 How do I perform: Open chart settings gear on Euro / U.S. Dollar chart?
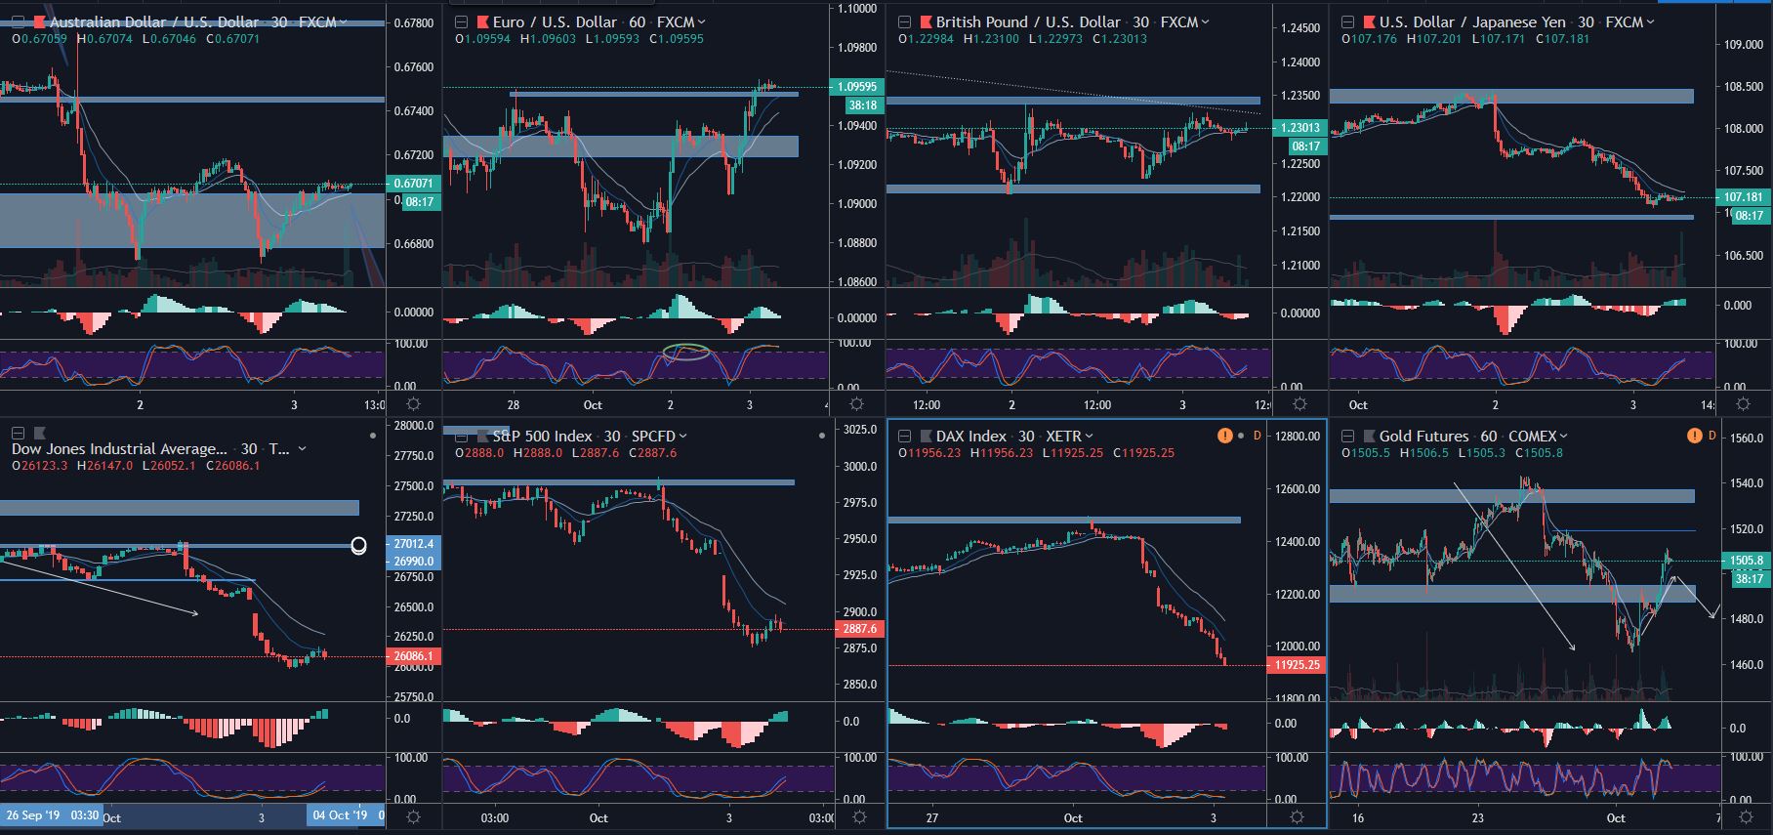pos(856,403)
